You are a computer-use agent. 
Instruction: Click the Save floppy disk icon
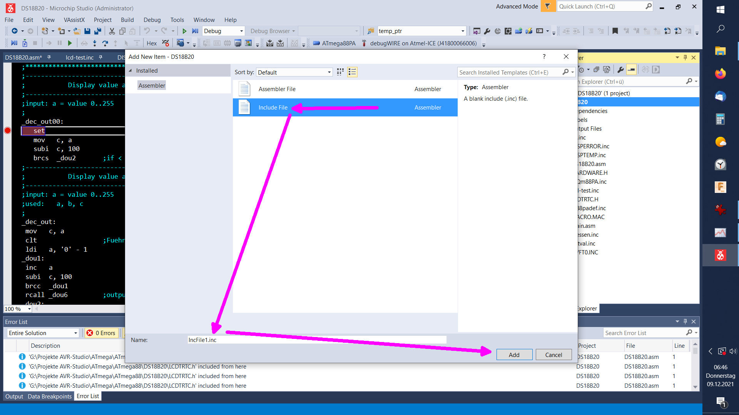click(87, 31)
